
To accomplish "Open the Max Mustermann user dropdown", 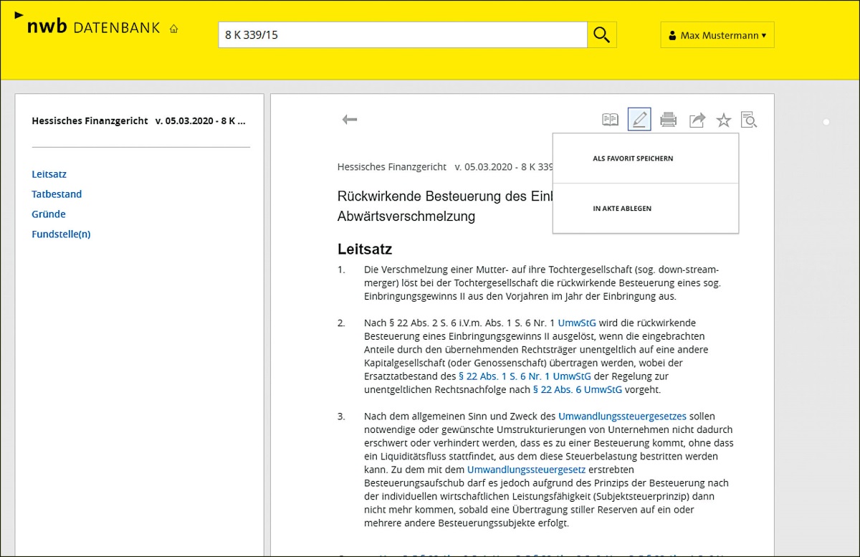I will [717, 35].
